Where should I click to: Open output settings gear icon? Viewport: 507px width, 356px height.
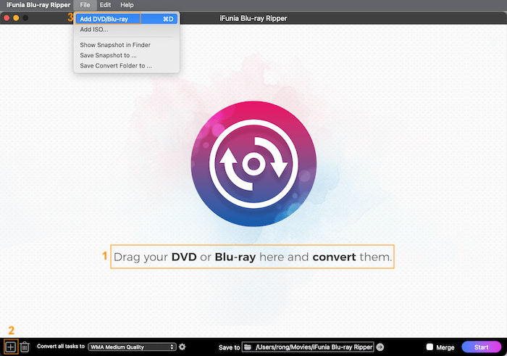tap(183, 347)
